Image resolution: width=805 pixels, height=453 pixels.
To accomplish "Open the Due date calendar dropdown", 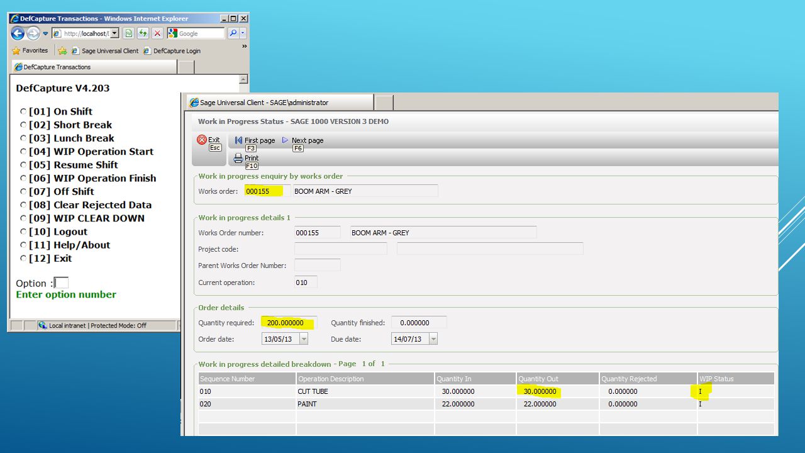I will 433,339.
